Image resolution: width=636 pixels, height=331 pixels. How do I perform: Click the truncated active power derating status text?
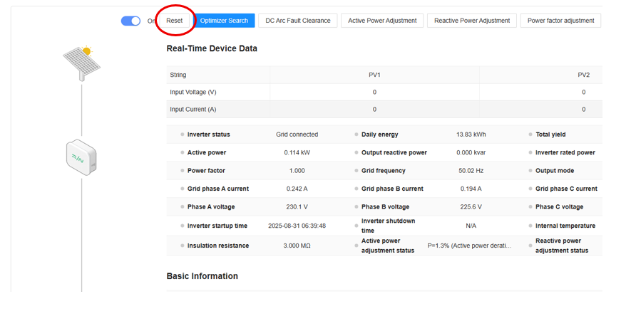click(x=469, y=246)
